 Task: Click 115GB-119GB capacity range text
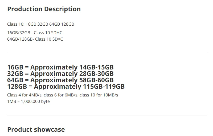(x=104, y=87)
